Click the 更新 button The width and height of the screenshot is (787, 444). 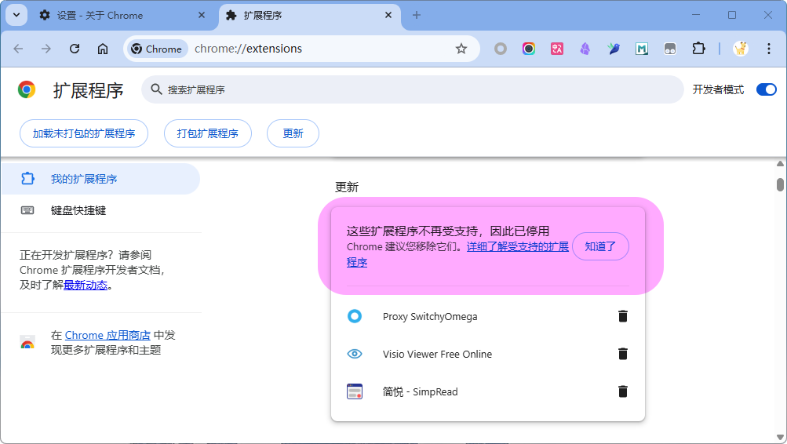293,133
